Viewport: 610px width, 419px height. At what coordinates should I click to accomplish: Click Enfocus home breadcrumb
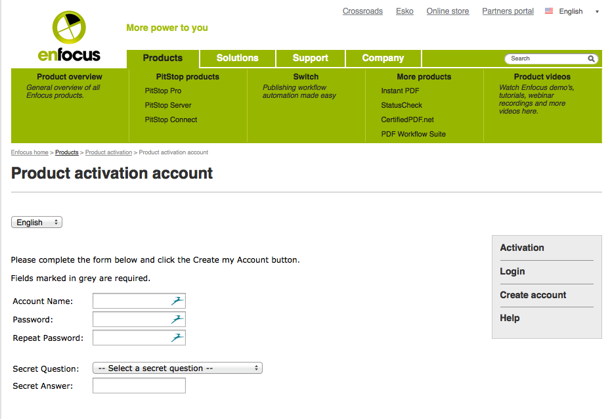30,152
